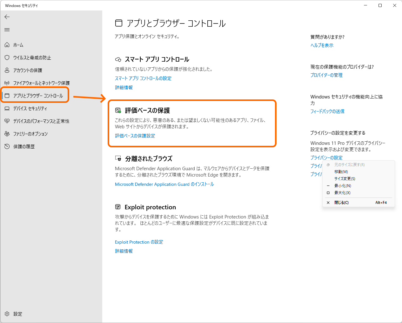This screenshot has width=402, height=323.
Task: Send feedback via フィードバックの送信
Action: 327,111
